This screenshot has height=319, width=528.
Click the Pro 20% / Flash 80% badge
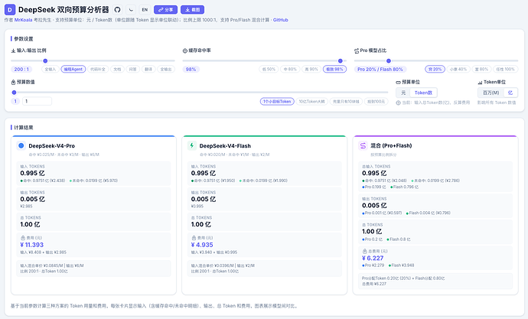(380, 70)
